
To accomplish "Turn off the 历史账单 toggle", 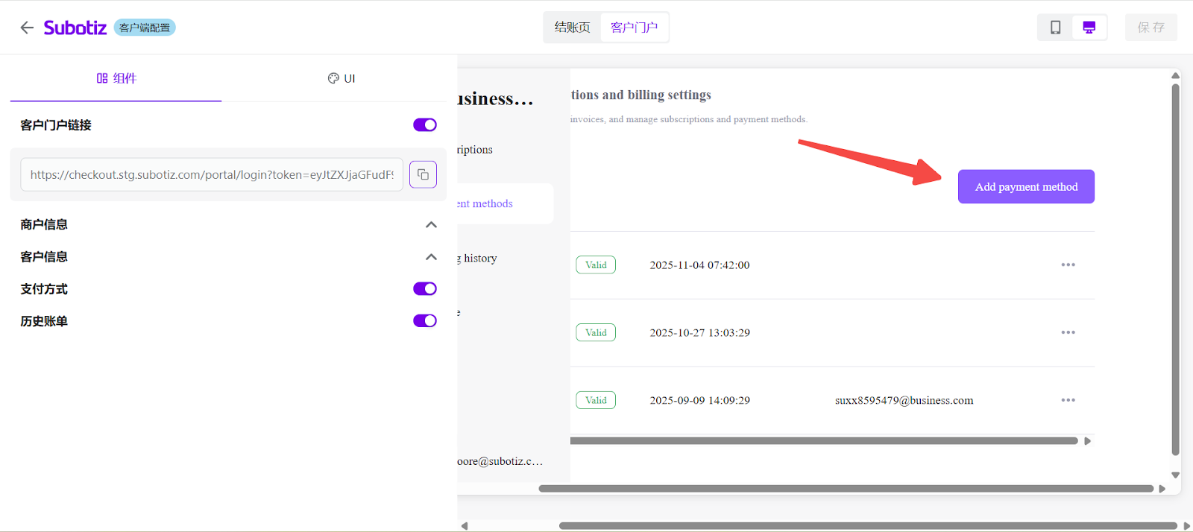I will click(424, 321).
